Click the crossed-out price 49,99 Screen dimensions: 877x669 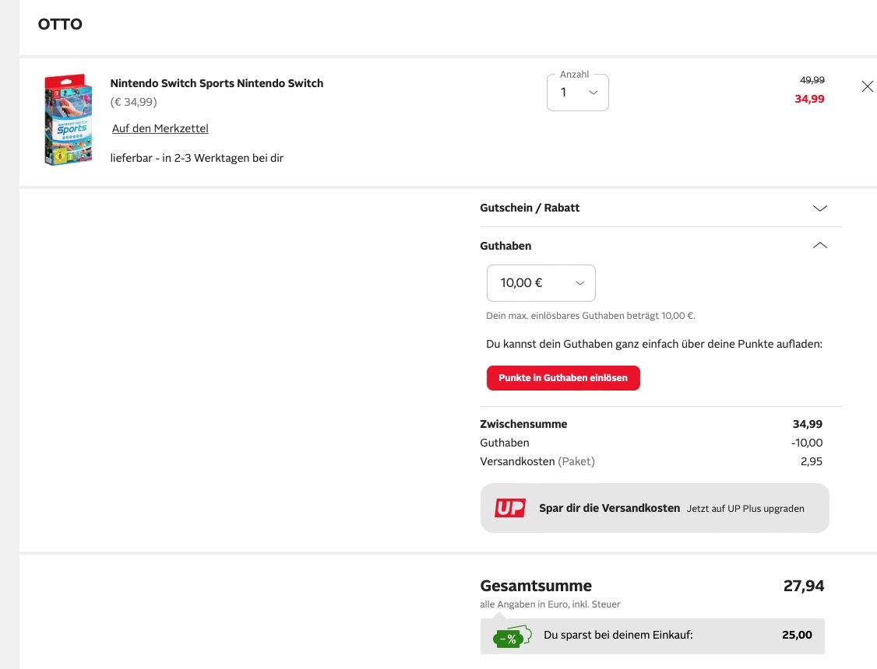click(812, 80)
